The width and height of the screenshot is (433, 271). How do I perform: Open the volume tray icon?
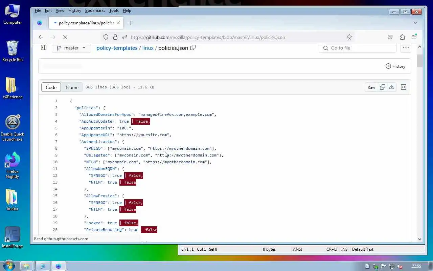point(400,266)
